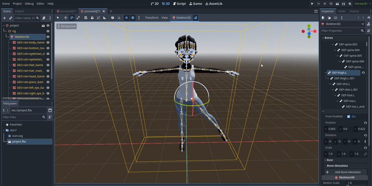Toggle environment preview globe icon
The image size is (372, 186).
pos(133,18)
